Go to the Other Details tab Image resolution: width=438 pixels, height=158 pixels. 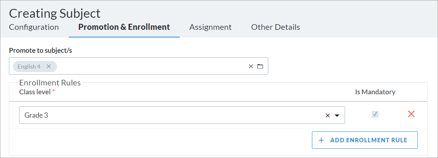click(276, 27)
